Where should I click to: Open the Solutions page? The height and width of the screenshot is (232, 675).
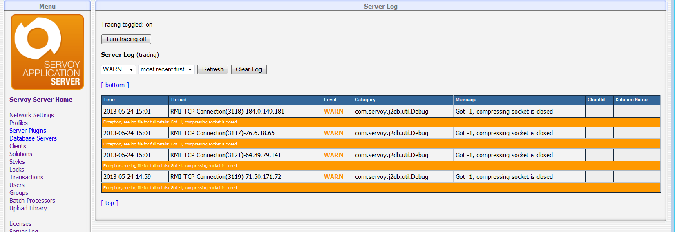(21, 154)
